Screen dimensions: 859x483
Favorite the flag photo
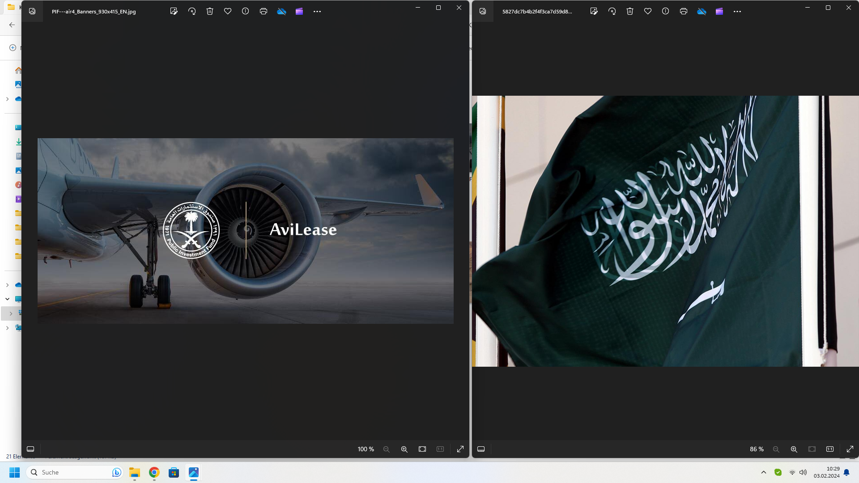(648, 12)
